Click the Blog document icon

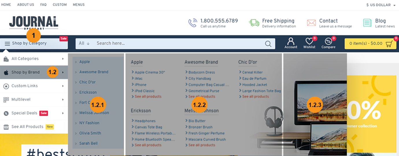(x=367, y=23)
